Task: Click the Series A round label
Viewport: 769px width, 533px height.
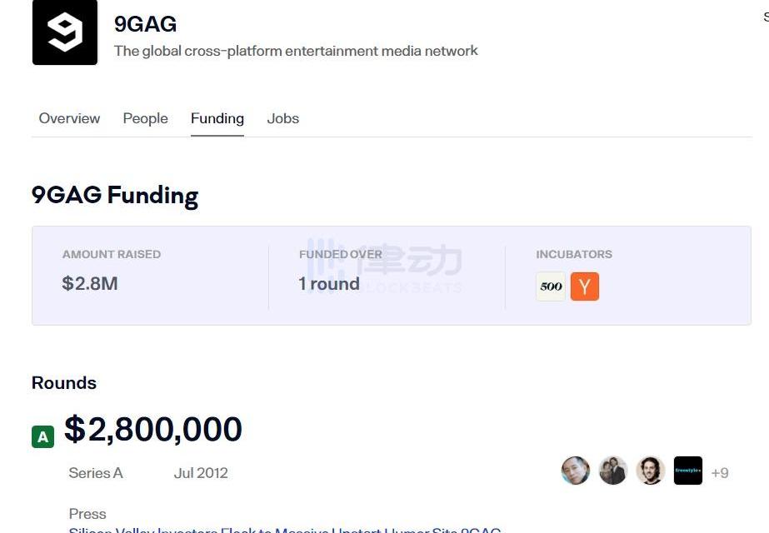Action: [x=95, y=473]
